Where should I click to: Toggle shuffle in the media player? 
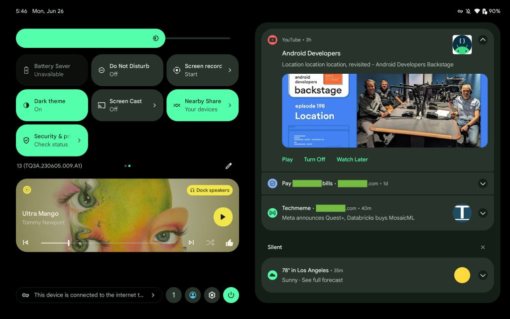210,243
